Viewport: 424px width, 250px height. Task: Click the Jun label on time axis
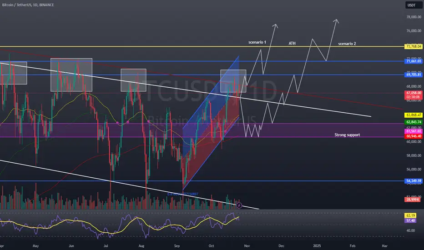71,246
